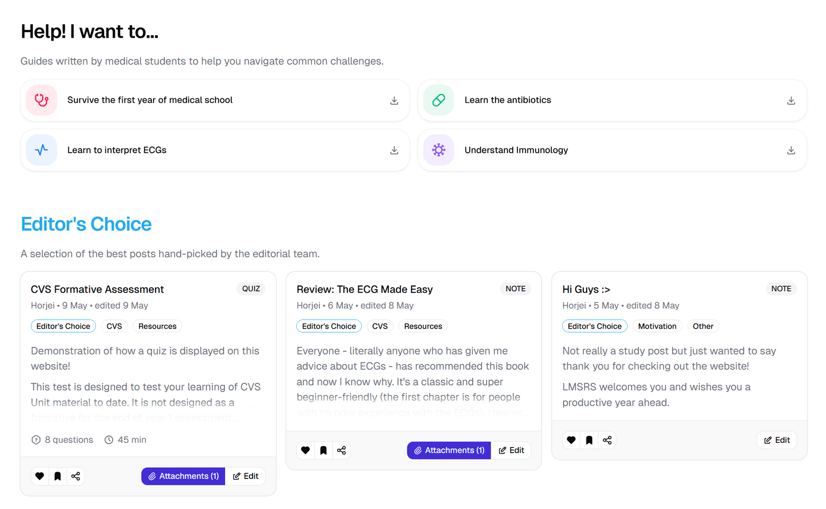Screen dimensions: 826x509
Task: Click the '45 min' duration label
Action: 126,440
